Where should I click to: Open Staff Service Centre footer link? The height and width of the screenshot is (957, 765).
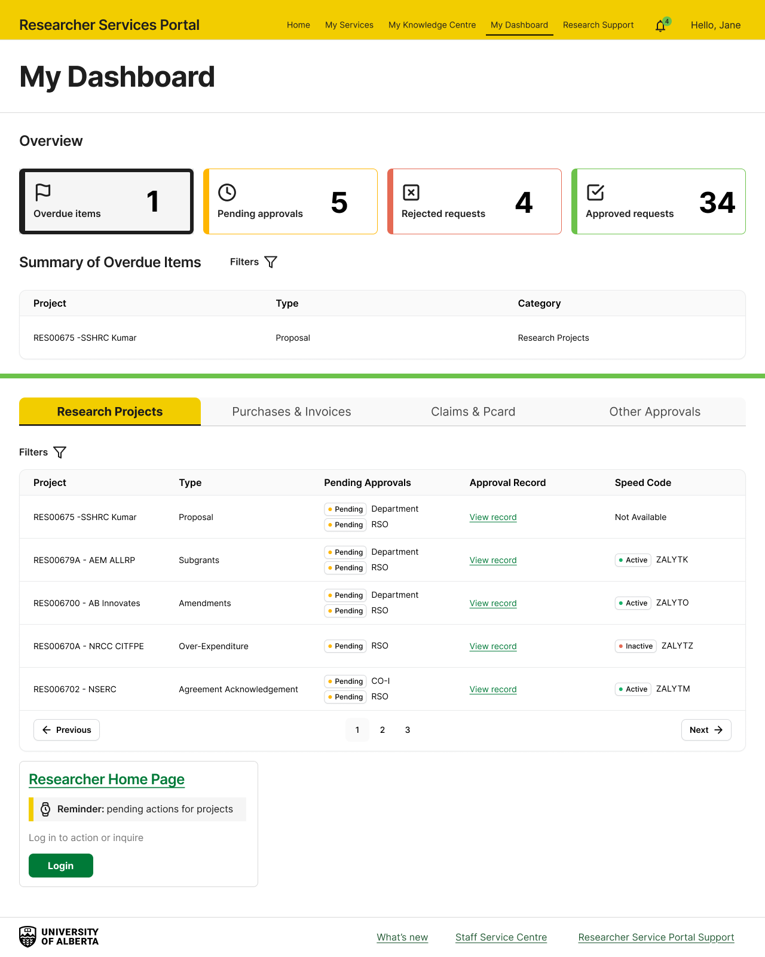[x=501, y=937]
